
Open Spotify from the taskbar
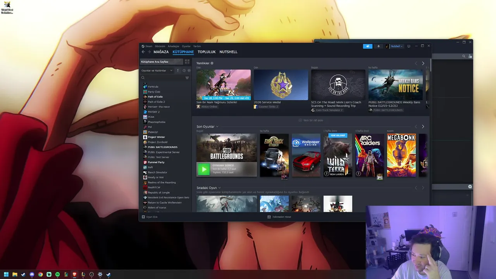pos(57,274)
